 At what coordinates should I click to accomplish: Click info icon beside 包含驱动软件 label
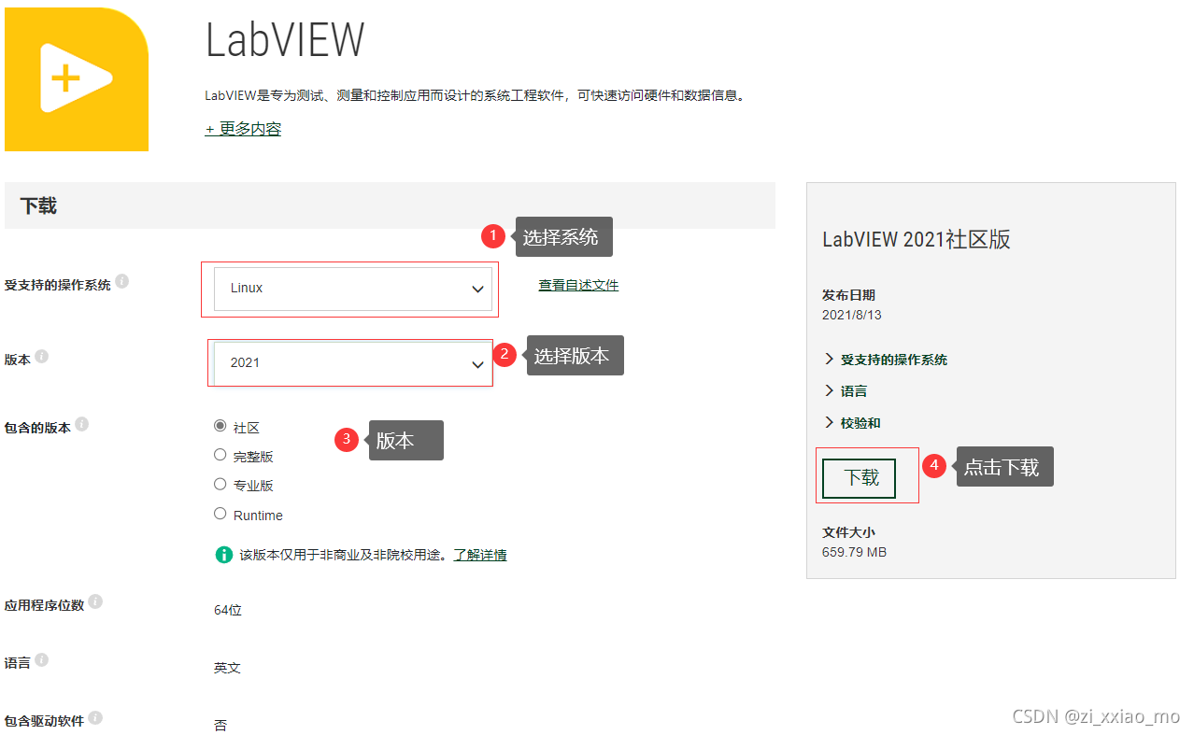(x=96, y=718)
